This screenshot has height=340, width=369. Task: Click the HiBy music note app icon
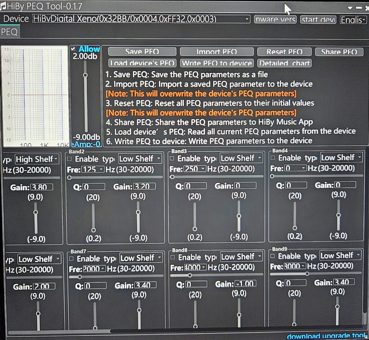coord(3,6)
